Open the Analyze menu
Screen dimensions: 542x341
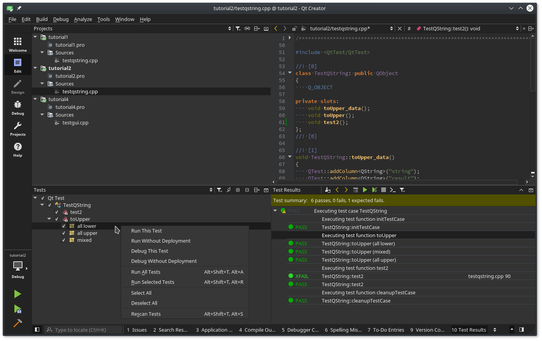click(x=83, y=19)
